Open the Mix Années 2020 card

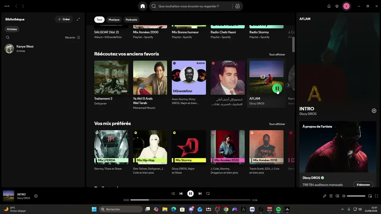(228, 152)
